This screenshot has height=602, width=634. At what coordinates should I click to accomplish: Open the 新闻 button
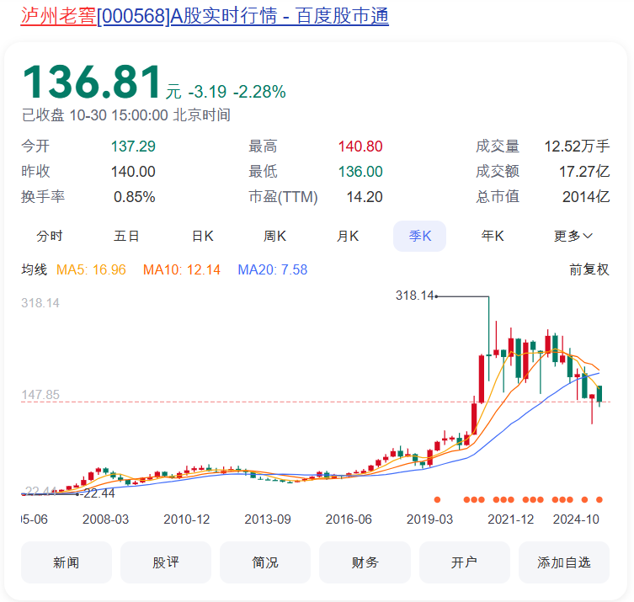[67, 562]
